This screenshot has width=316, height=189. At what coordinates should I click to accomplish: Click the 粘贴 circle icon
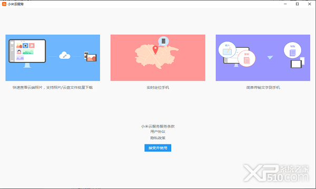pyautogui.click(x=292, y=50)
